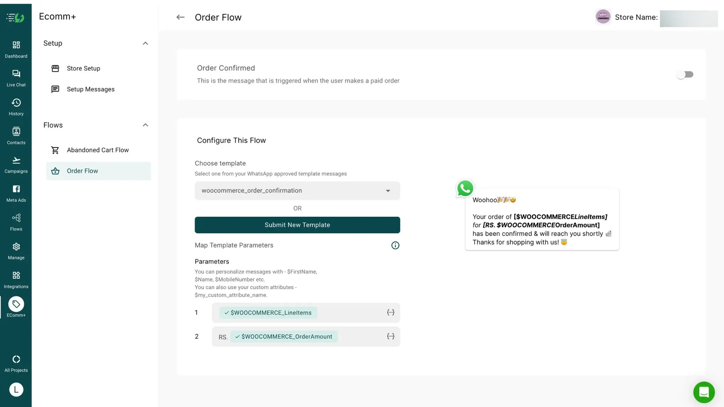724x407 pixels.
Task: Open Meta Ads section
Action: coord(16,193)
